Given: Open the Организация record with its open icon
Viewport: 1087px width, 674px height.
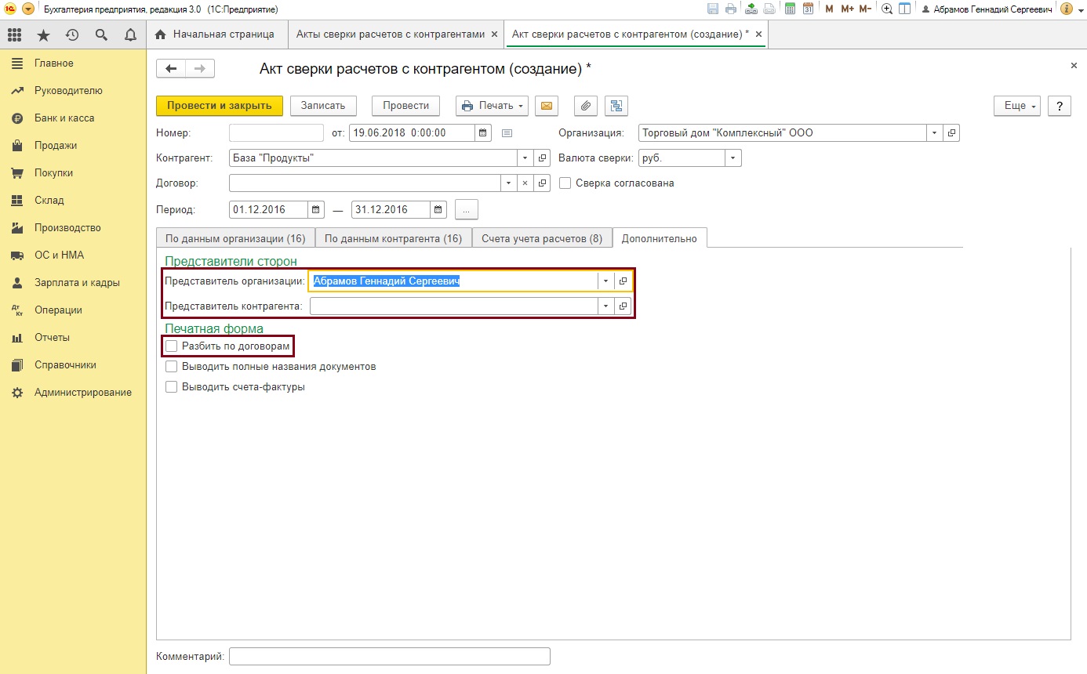Looking at the screenshot, I should click(x=951, y=133).
